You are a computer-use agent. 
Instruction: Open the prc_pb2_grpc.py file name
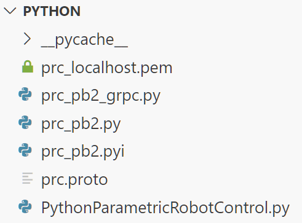tap(101, 96)
